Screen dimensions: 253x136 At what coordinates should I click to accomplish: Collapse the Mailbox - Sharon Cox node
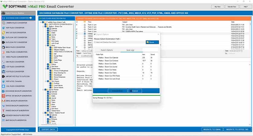coord(43,26)
